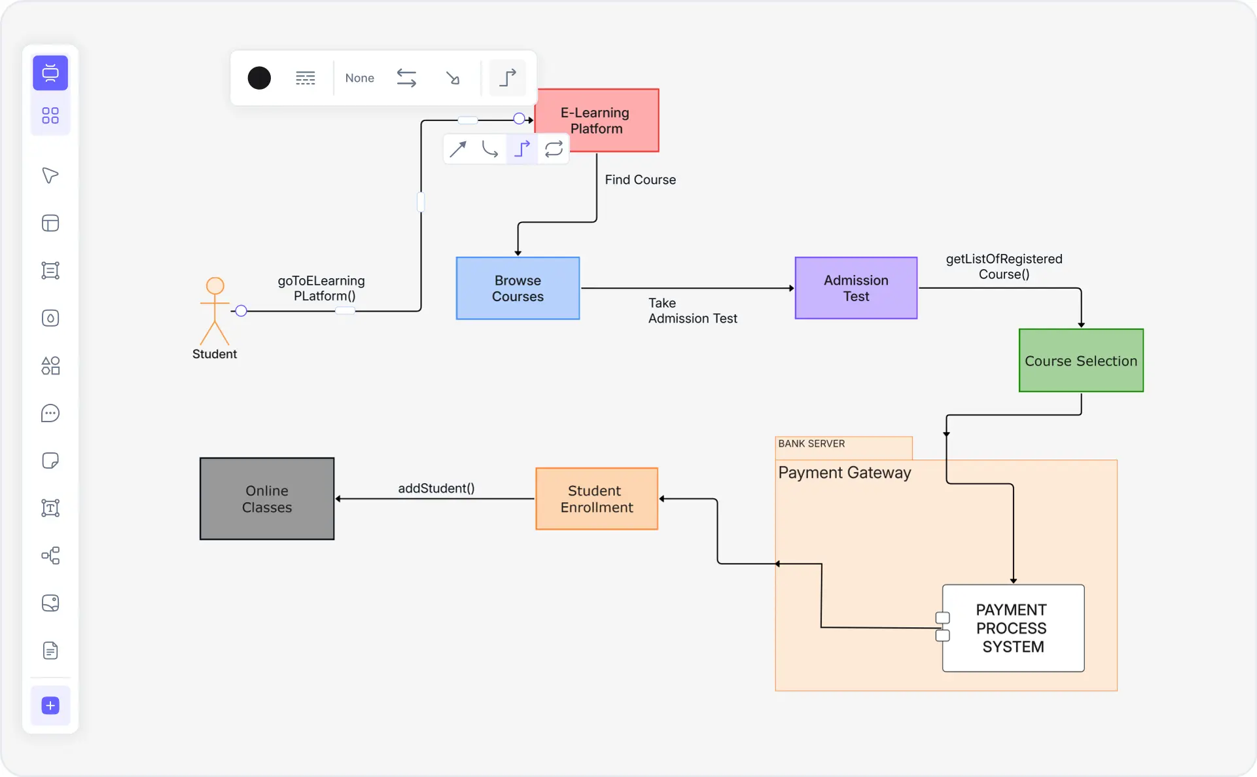This screenshot has height=777, width=1257.
Task: Open the black line color picker
Action: click(x=258, y=78)
